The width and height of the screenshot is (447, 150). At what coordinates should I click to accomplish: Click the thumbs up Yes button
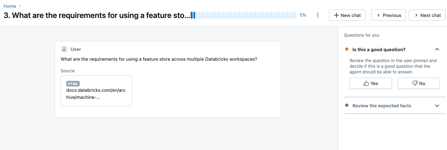click(370, 83)
